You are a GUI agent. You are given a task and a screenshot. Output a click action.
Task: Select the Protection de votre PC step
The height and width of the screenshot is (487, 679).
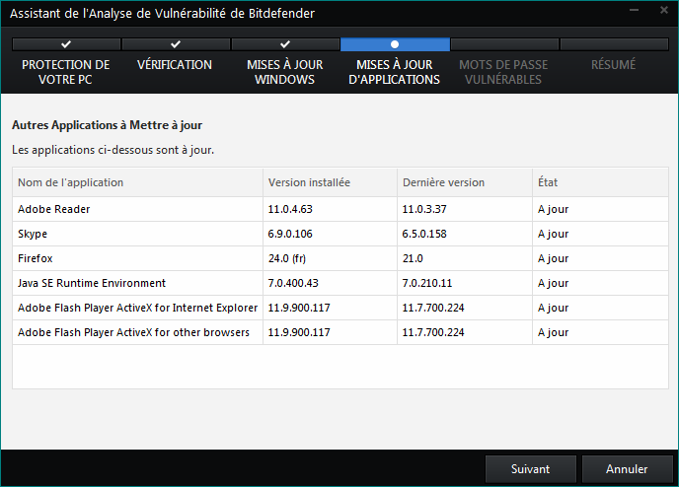point(65,72)
